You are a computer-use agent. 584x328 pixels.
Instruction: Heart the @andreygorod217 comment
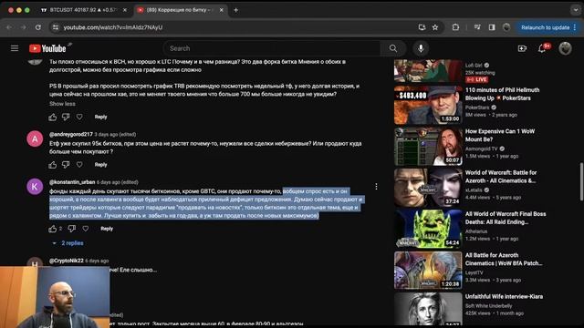(x=79, y=164)
